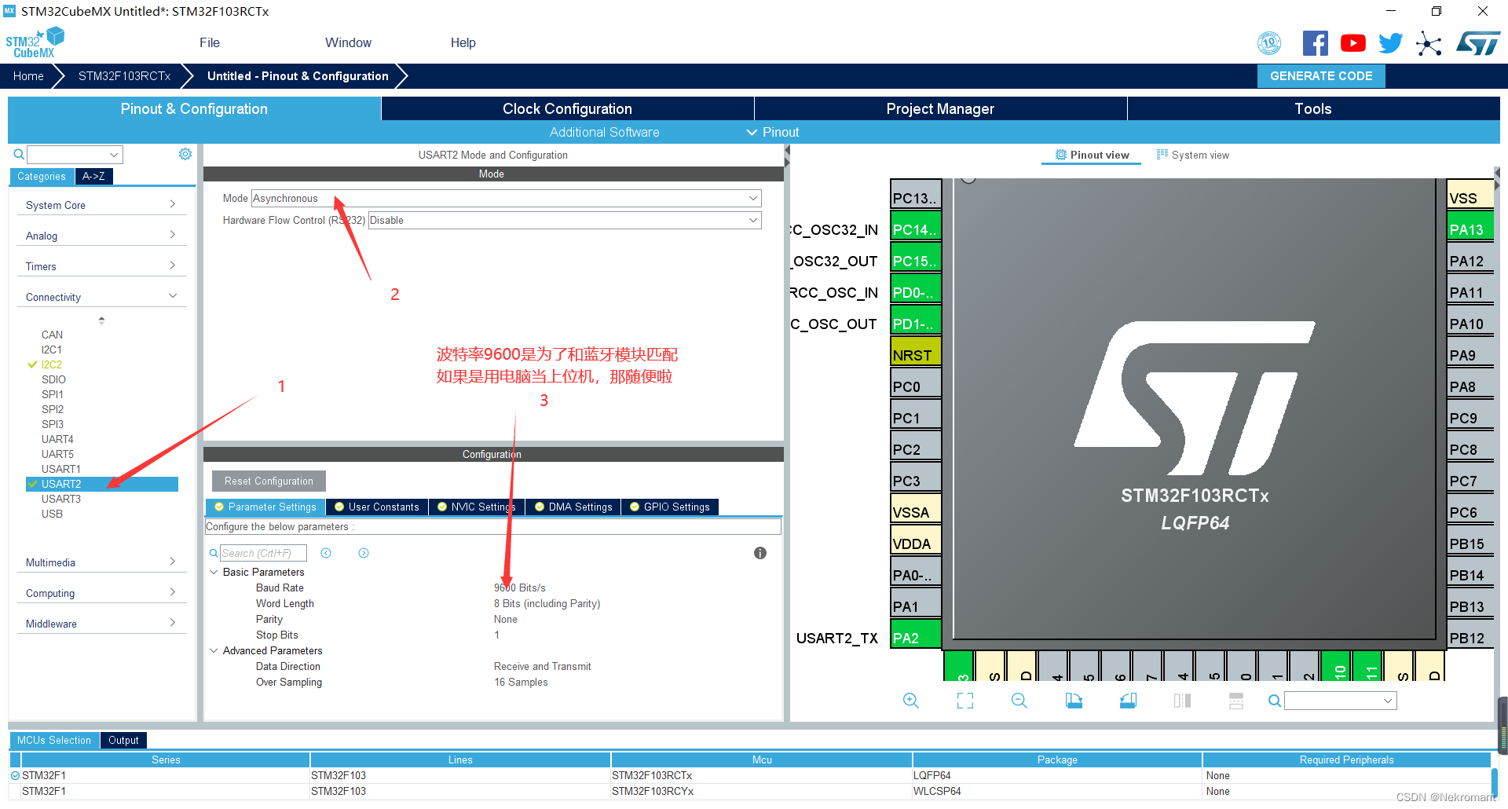The height and width of the screenshot is (809, 1508).
Task: Click the peripheral search magnifier icon
Action: [x=19, y=155]
